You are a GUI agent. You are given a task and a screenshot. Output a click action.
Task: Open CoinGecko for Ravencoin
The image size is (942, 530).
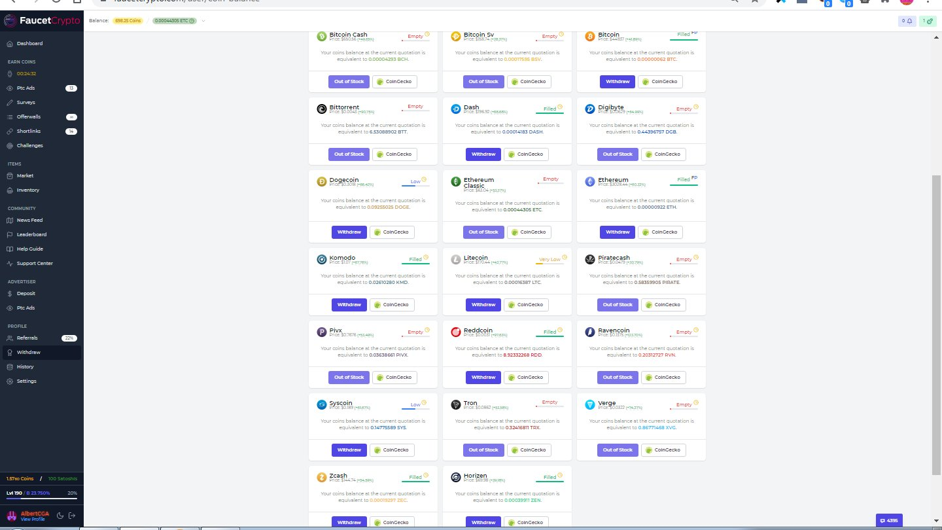tap(663, 378)
